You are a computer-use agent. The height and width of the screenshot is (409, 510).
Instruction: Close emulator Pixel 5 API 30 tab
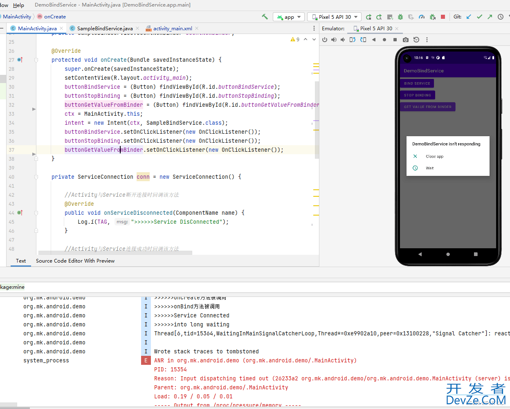397,28
